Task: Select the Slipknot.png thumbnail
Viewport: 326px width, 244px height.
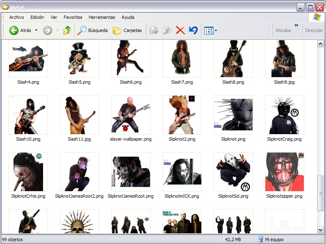Action: click(233, 115)
